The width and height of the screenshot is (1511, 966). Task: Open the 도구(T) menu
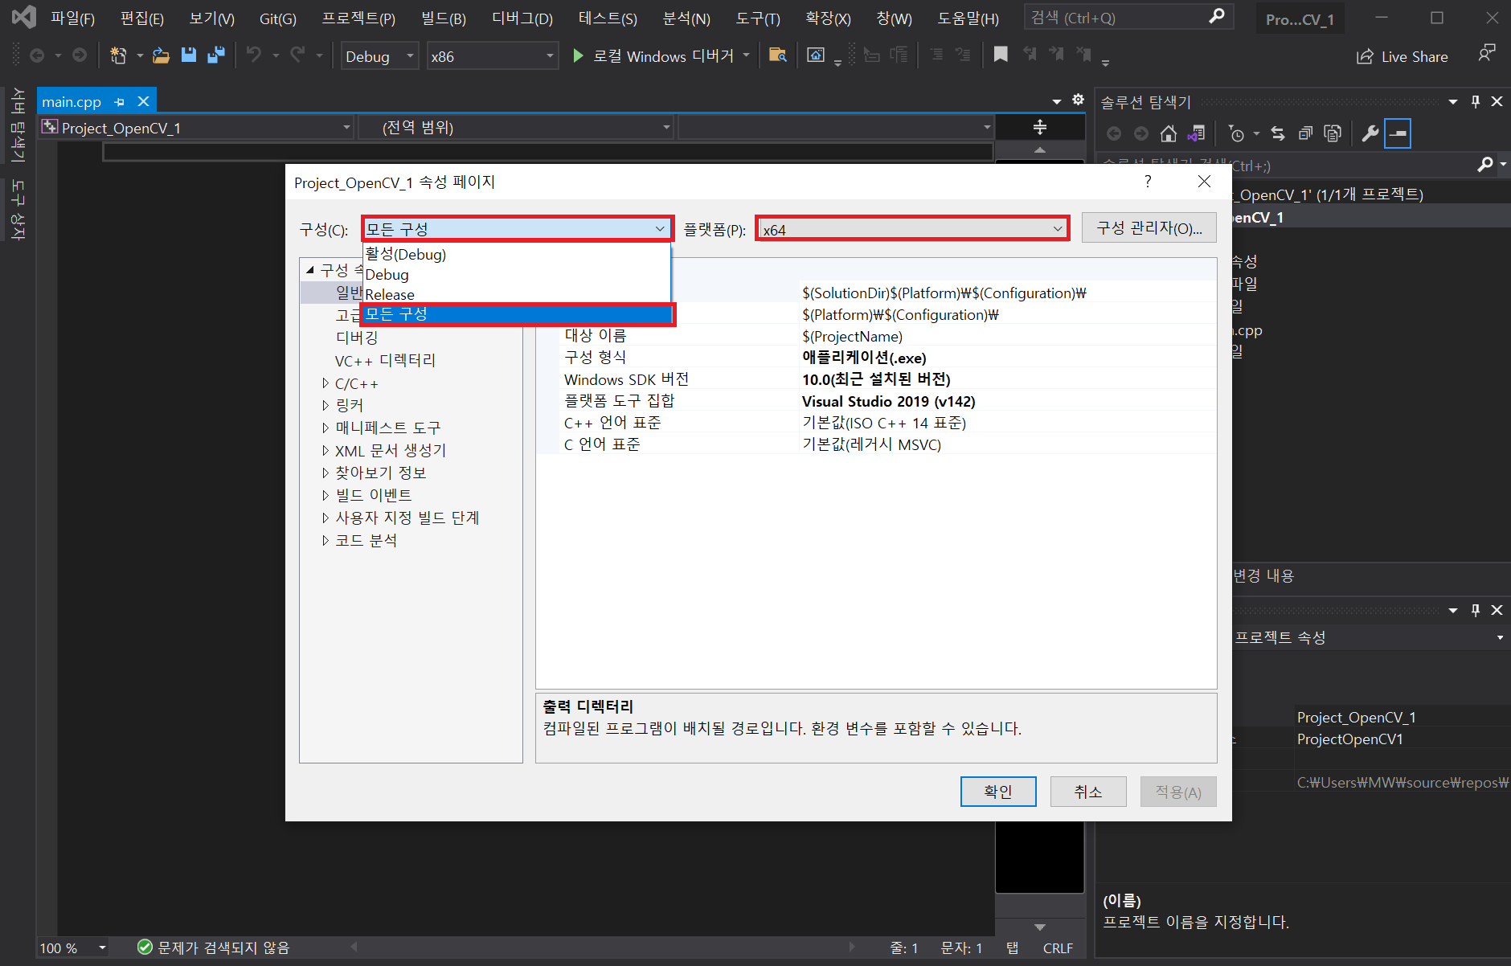(758, 18)
